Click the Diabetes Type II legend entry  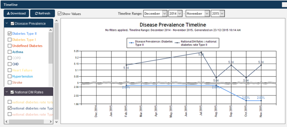pos(151,43)
